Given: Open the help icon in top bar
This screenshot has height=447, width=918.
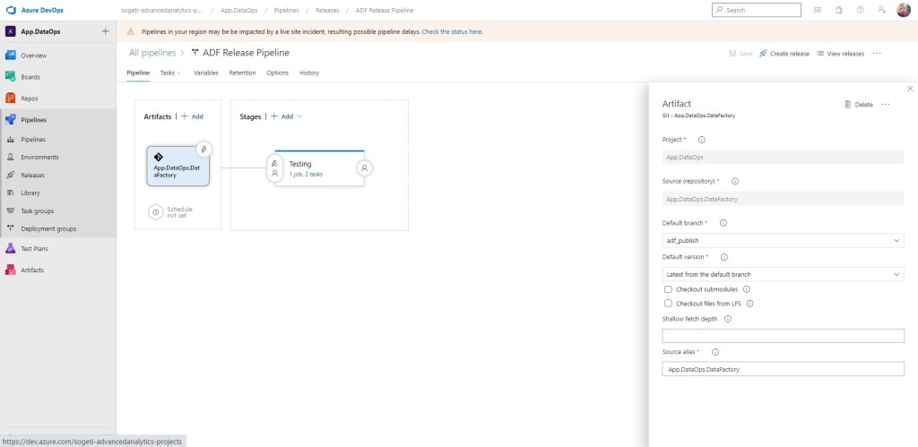Looking at the screenshot, I should point(860,10).
